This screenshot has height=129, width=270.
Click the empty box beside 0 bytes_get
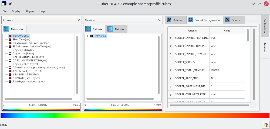click(x=10, y=53)
